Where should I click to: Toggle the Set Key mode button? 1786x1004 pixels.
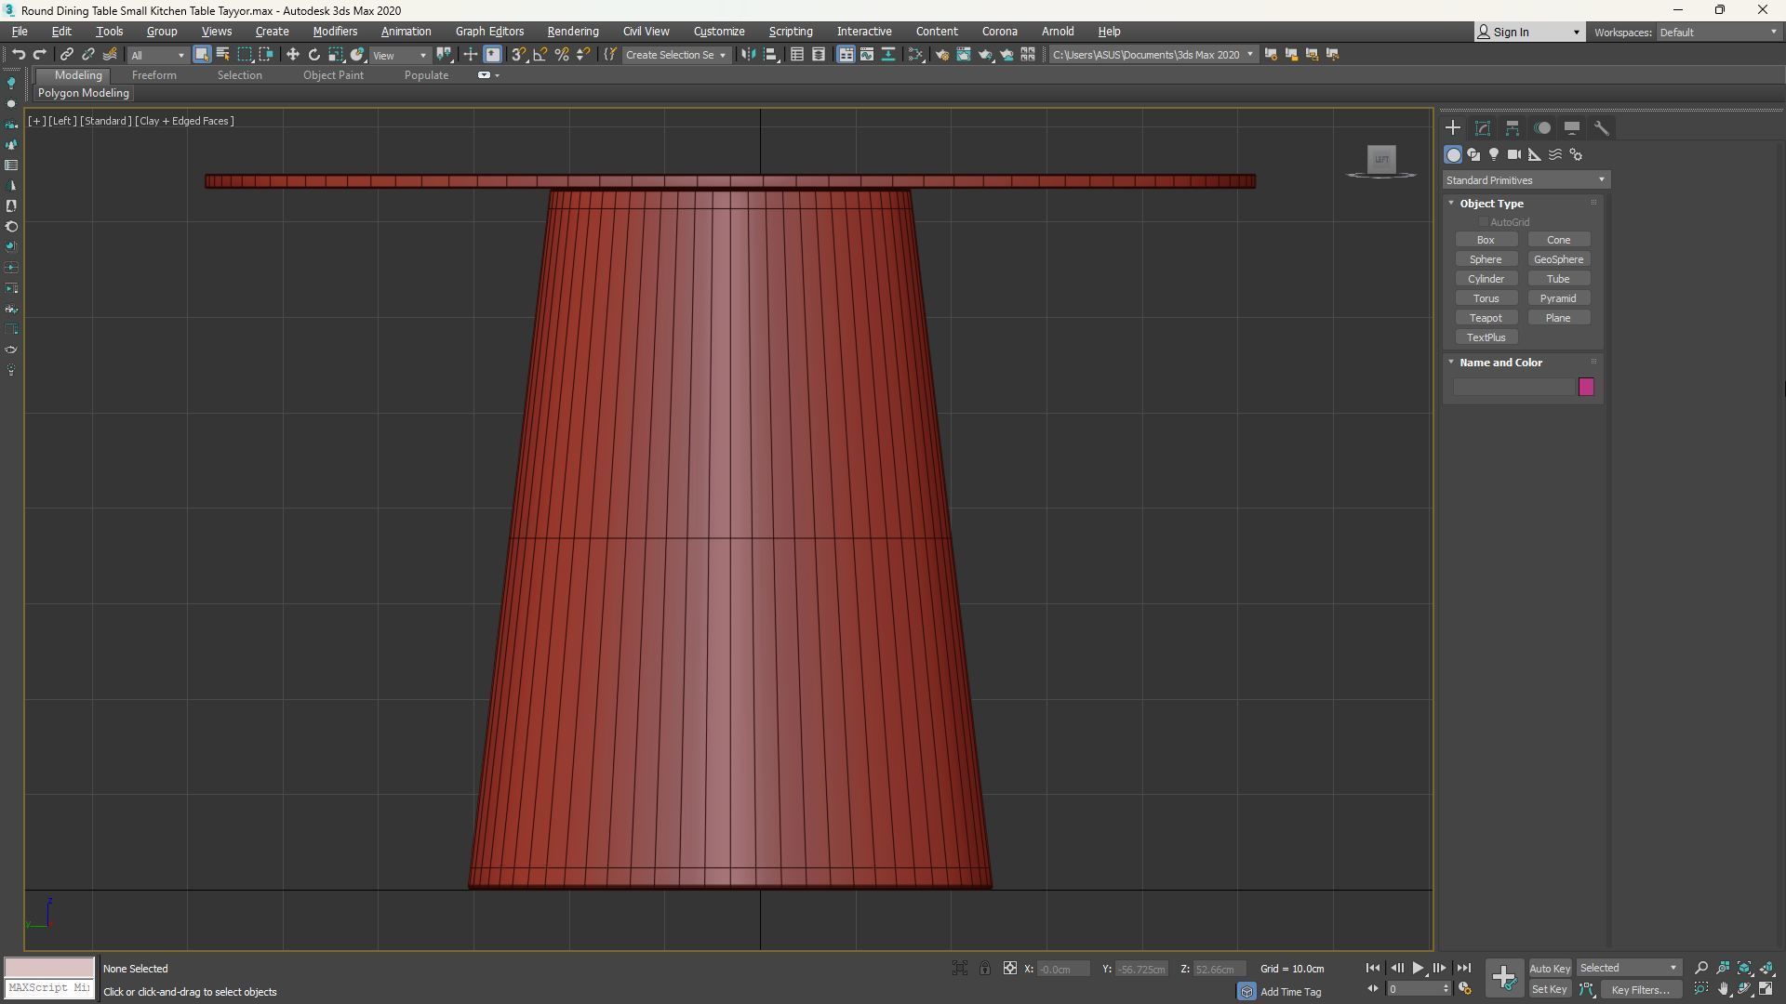point(1550,989)
